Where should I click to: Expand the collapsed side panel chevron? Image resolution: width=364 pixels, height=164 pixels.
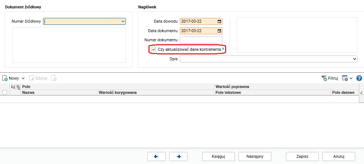pyautogui.click(x=361, y=94)
